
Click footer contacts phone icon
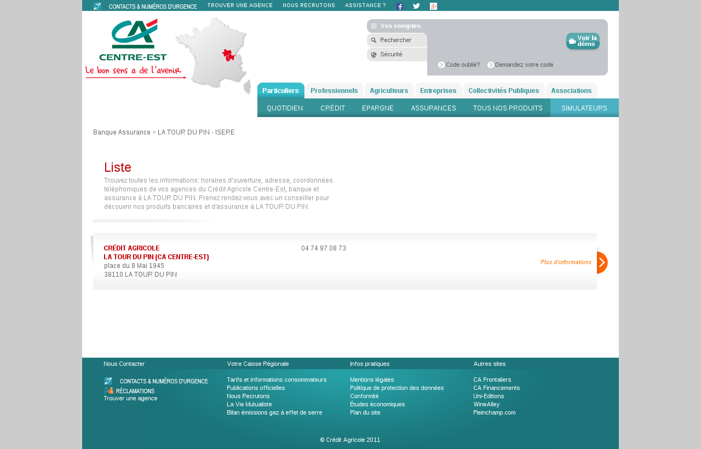pos(108,381)
